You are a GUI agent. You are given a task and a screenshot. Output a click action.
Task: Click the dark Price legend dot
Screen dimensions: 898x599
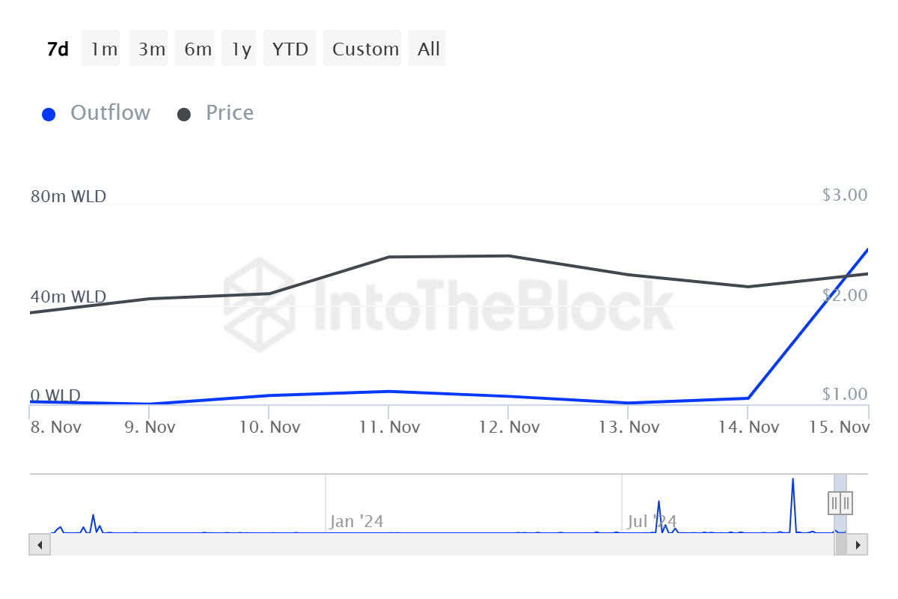coord(184,115)
